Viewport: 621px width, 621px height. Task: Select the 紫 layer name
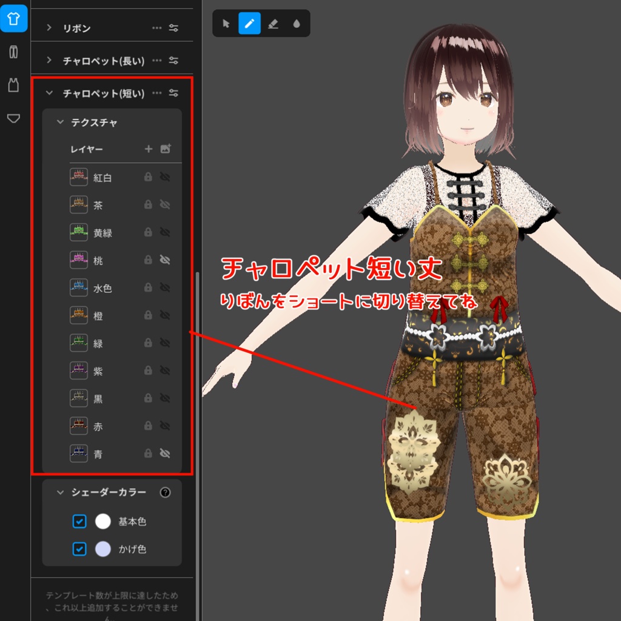98,371
